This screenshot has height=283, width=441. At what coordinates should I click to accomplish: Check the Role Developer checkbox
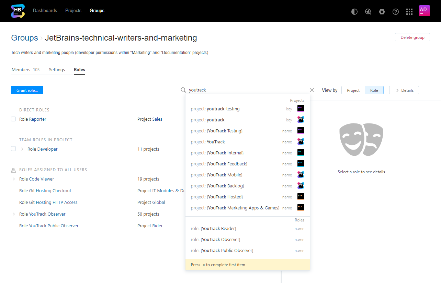tap(13, 149)
